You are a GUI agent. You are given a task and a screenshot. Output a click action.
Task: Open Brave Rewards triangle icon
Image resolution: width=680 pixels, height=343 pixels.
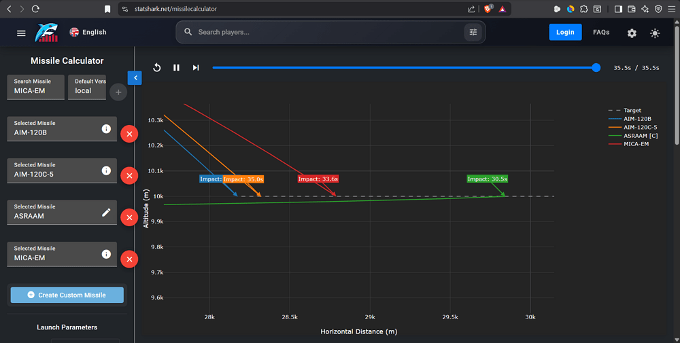click(503, 9)
